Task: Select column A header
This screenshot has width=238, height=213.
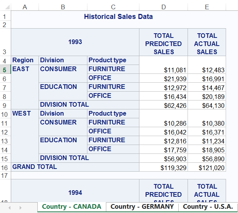Action: coord(25,7)
